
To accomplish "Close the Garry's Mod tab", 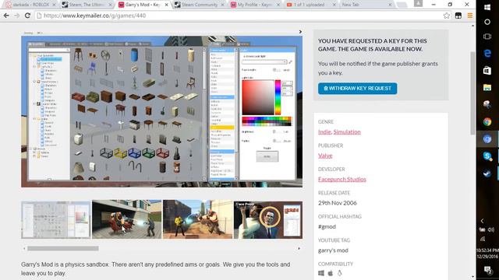I will click(x=166, y=5).
